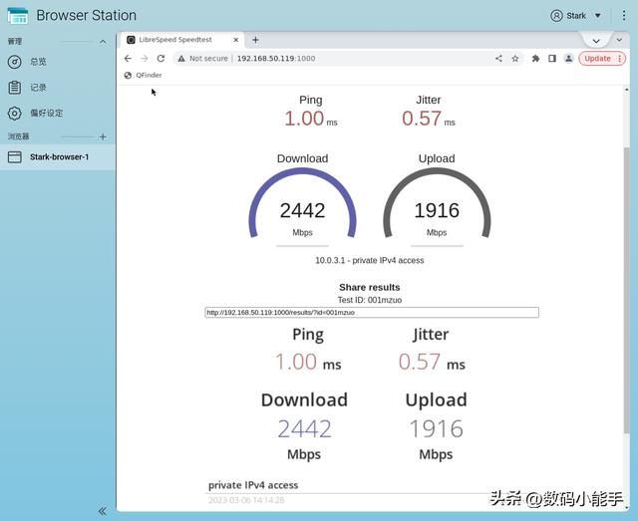Viewport: 638px width, 521px height.
Task: Open the 记录 logs page
Action: (x=58, y=88)
